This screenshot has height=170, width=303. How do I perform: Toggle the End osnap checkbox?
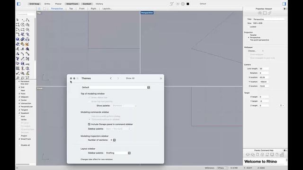(x=19, y=87)
